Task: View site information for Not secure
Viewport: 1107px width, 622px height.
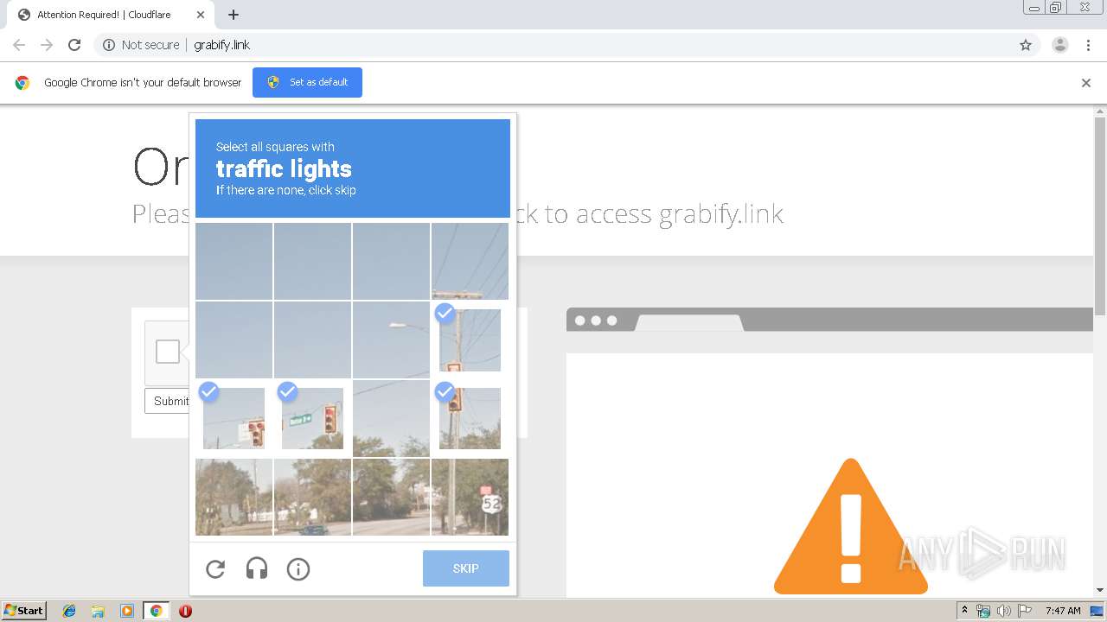Action: [x=141, y=45]
